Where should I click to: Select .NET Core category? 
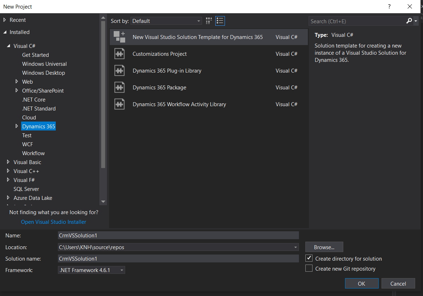coord(34,100)
